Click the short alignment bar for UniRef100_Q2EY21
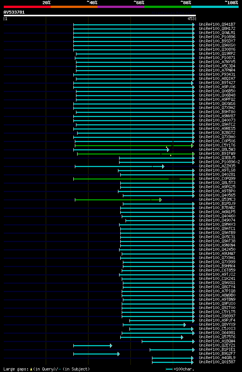The image size is (242, 372). coord(93,345)
